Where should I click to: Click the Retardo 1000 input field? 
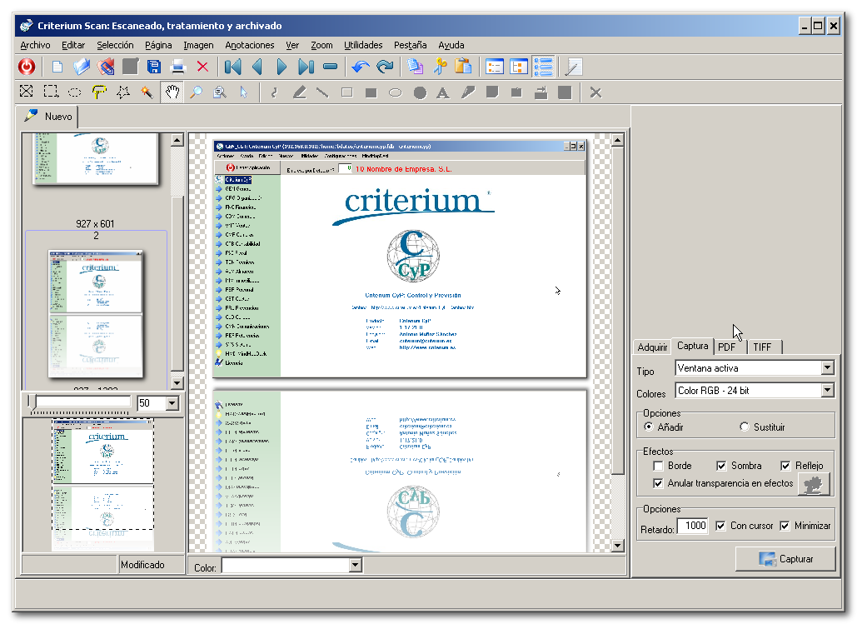click(x=693, y=526)
